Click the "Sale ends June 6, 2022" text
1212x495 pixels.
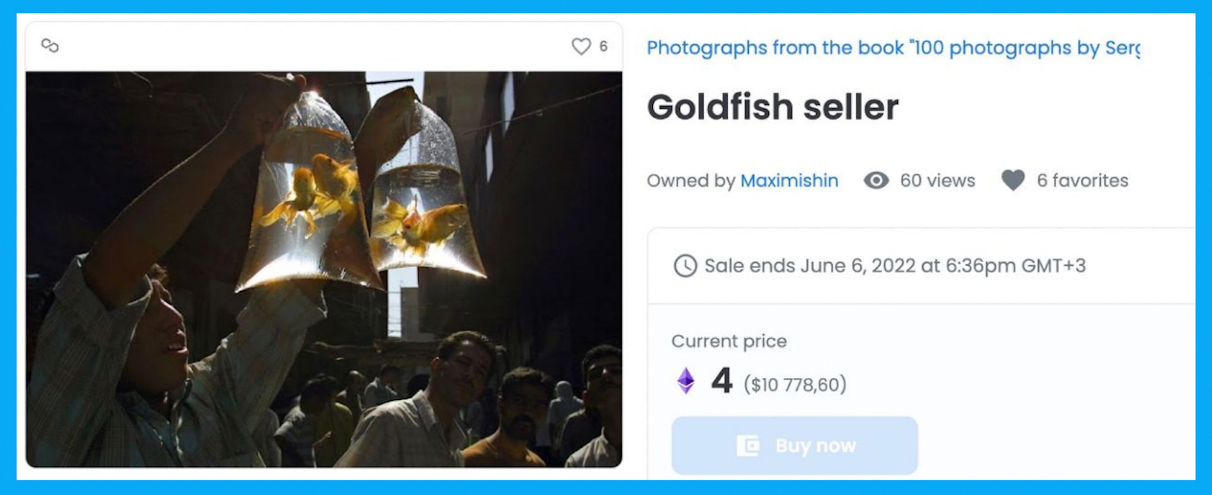(895, 266)
